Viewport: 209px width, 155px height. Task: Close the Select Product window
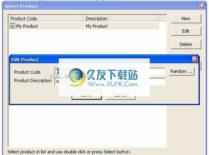click(202, 6)
